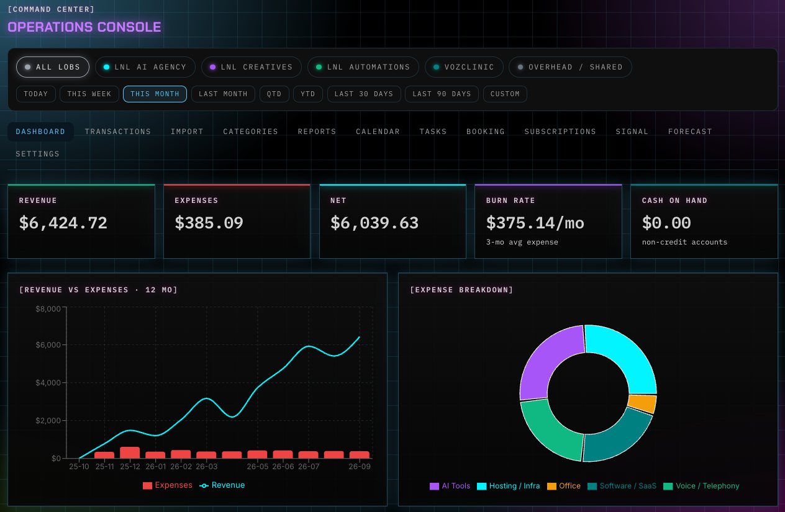Click the REVENUE card $6,424.72
The image size is (785, 512).
click(x=81, y=221)
